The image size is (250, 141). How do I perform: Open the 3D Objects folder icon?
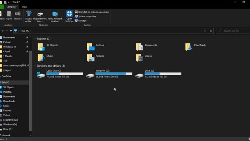41,47
